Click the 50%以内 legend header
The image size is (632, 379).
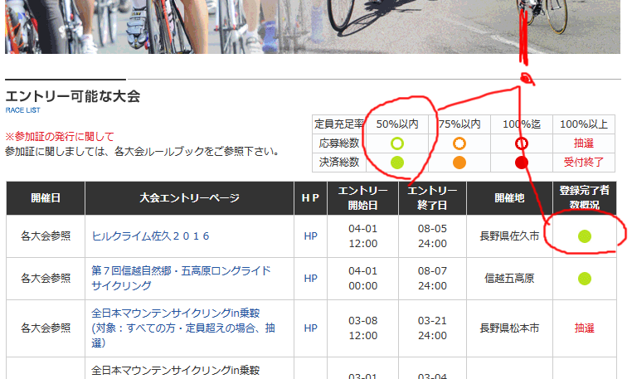pos(397,124)
